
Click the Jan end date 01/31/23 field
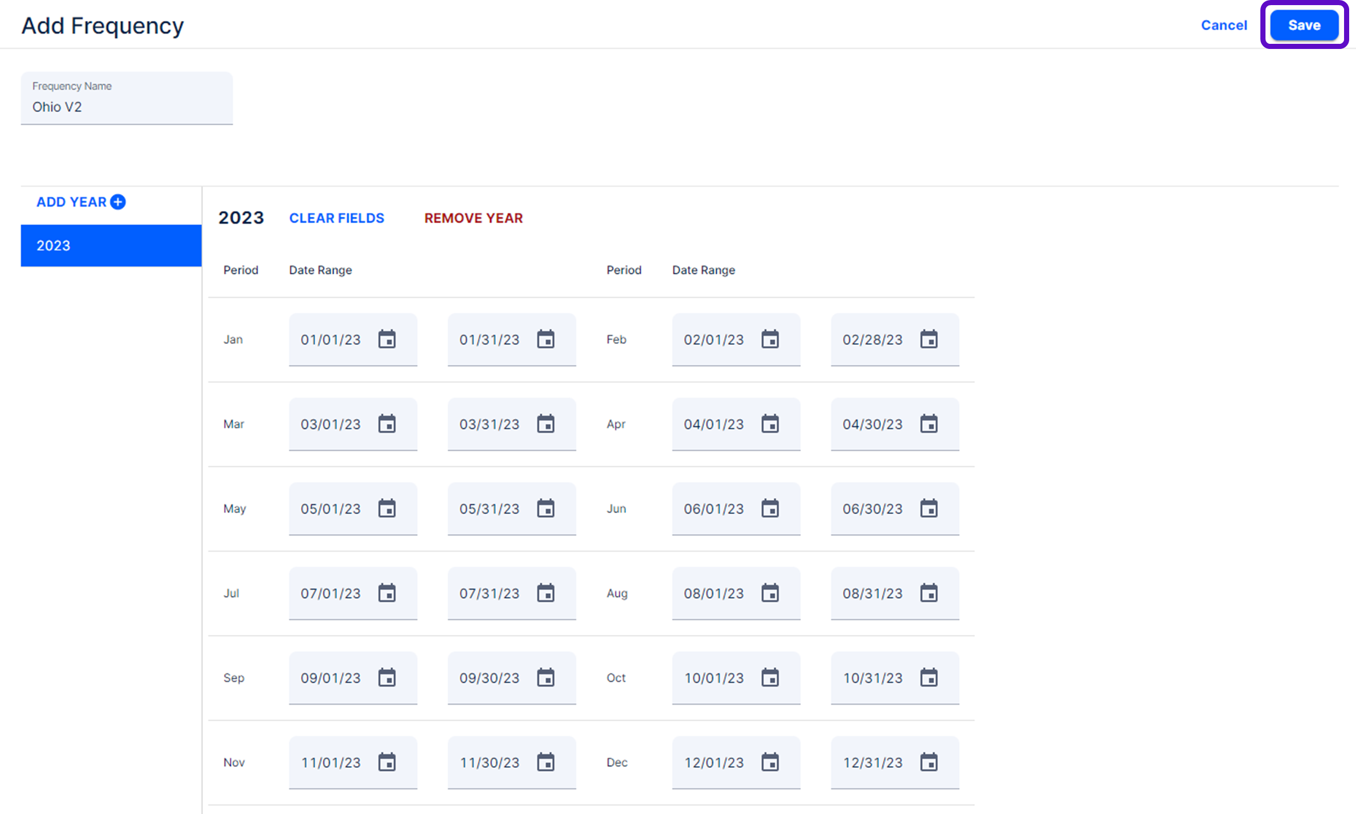pyautogui.click(x=489, y=340)
